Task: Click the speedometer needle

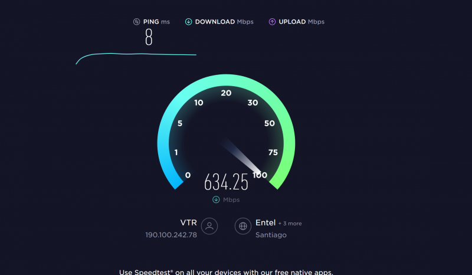Action: click(241, 156)
